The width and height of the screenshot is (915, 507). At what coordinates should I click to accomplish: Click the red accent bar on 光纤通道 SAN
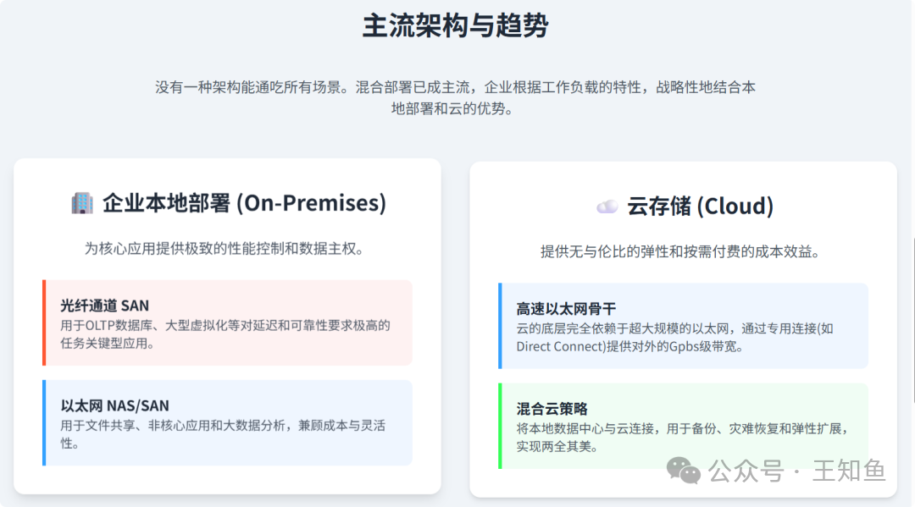click(43, 324)
